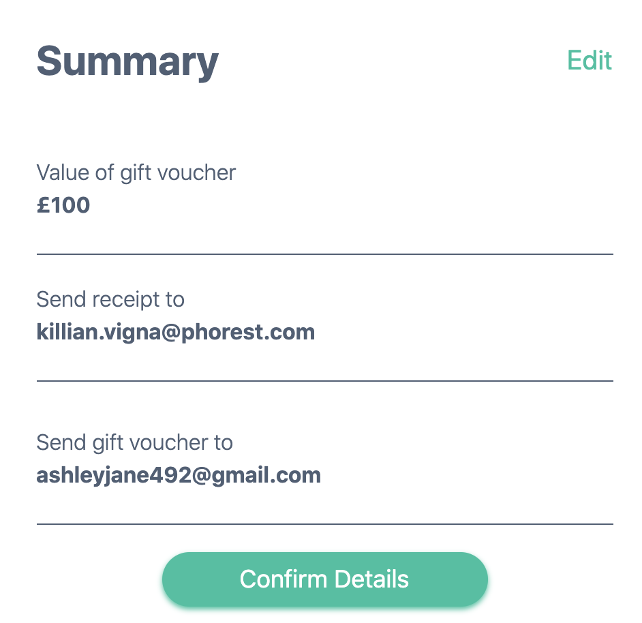Click the Value of gift voucher label
The width and height of the screenshot is (642, 623).
tap(136, 173)
